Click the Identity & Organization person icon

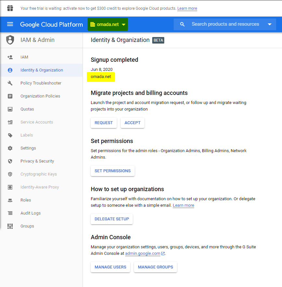click(10, 70)
